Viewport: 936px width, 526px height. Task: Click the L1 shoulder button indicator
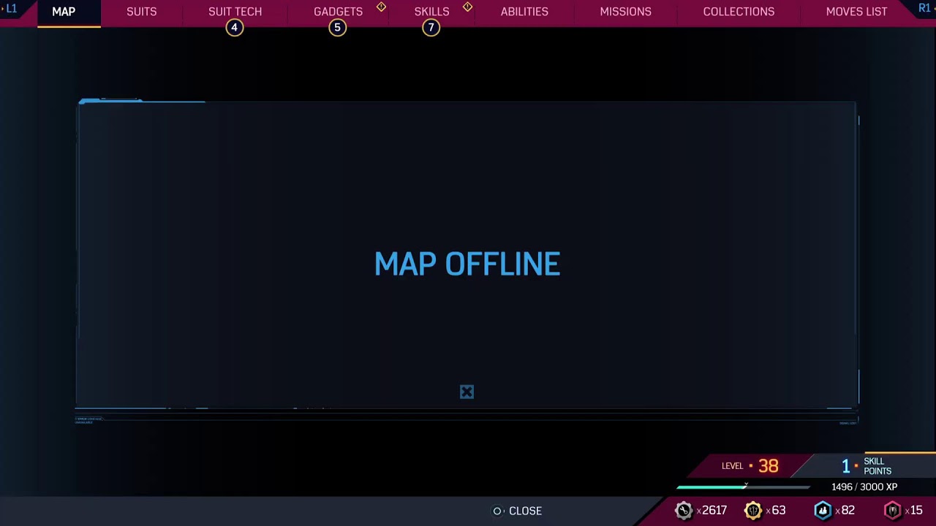click(11, 9)
